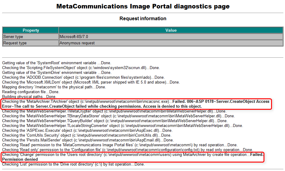Click the 'MetaWebServerHelper.TBinaryDataStorer' check line
The height and width of the screenshot is (171, 285).
click(118, 116)
